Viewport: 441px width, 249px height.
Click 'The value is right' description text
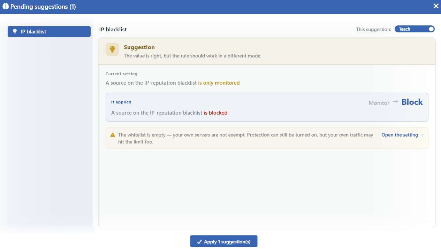pos(192,56)
